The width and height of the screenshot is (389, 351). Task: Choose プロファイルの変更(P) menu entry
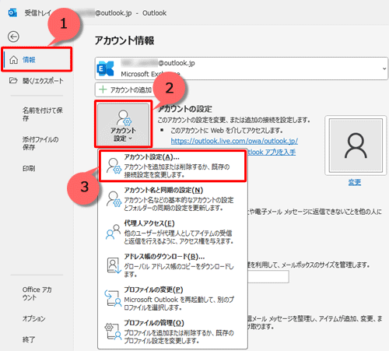pos(173,299)
